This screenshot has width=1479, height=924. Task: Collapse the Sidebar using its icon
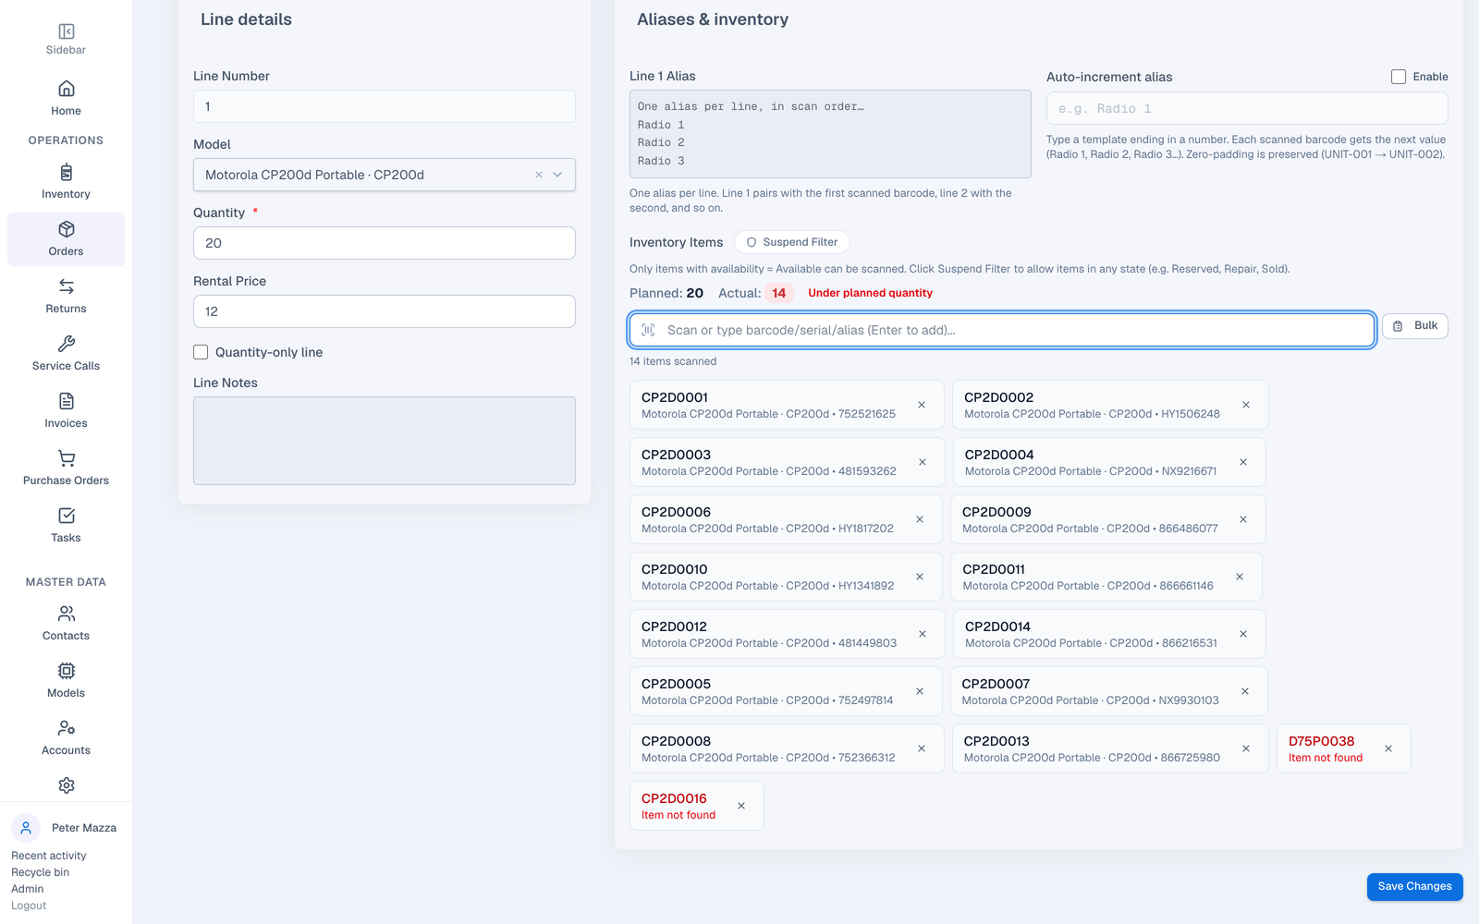[67, 31]
